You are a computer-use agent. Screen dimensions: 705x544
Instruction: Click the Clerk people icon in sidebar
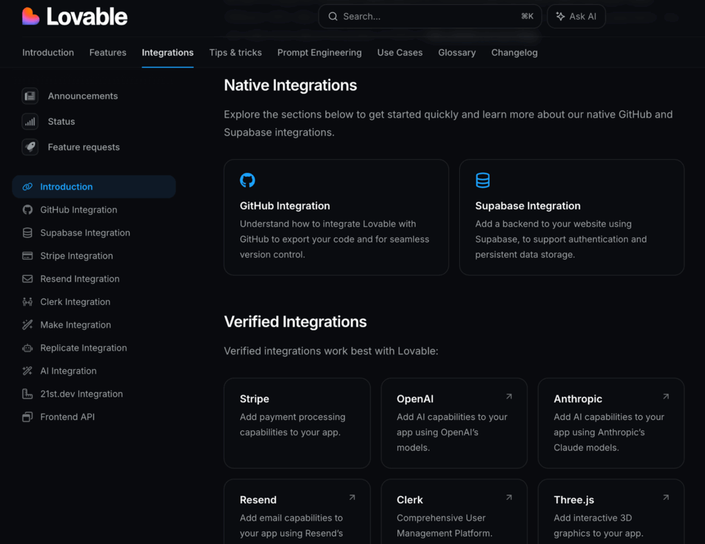click(x=28, y=302)
